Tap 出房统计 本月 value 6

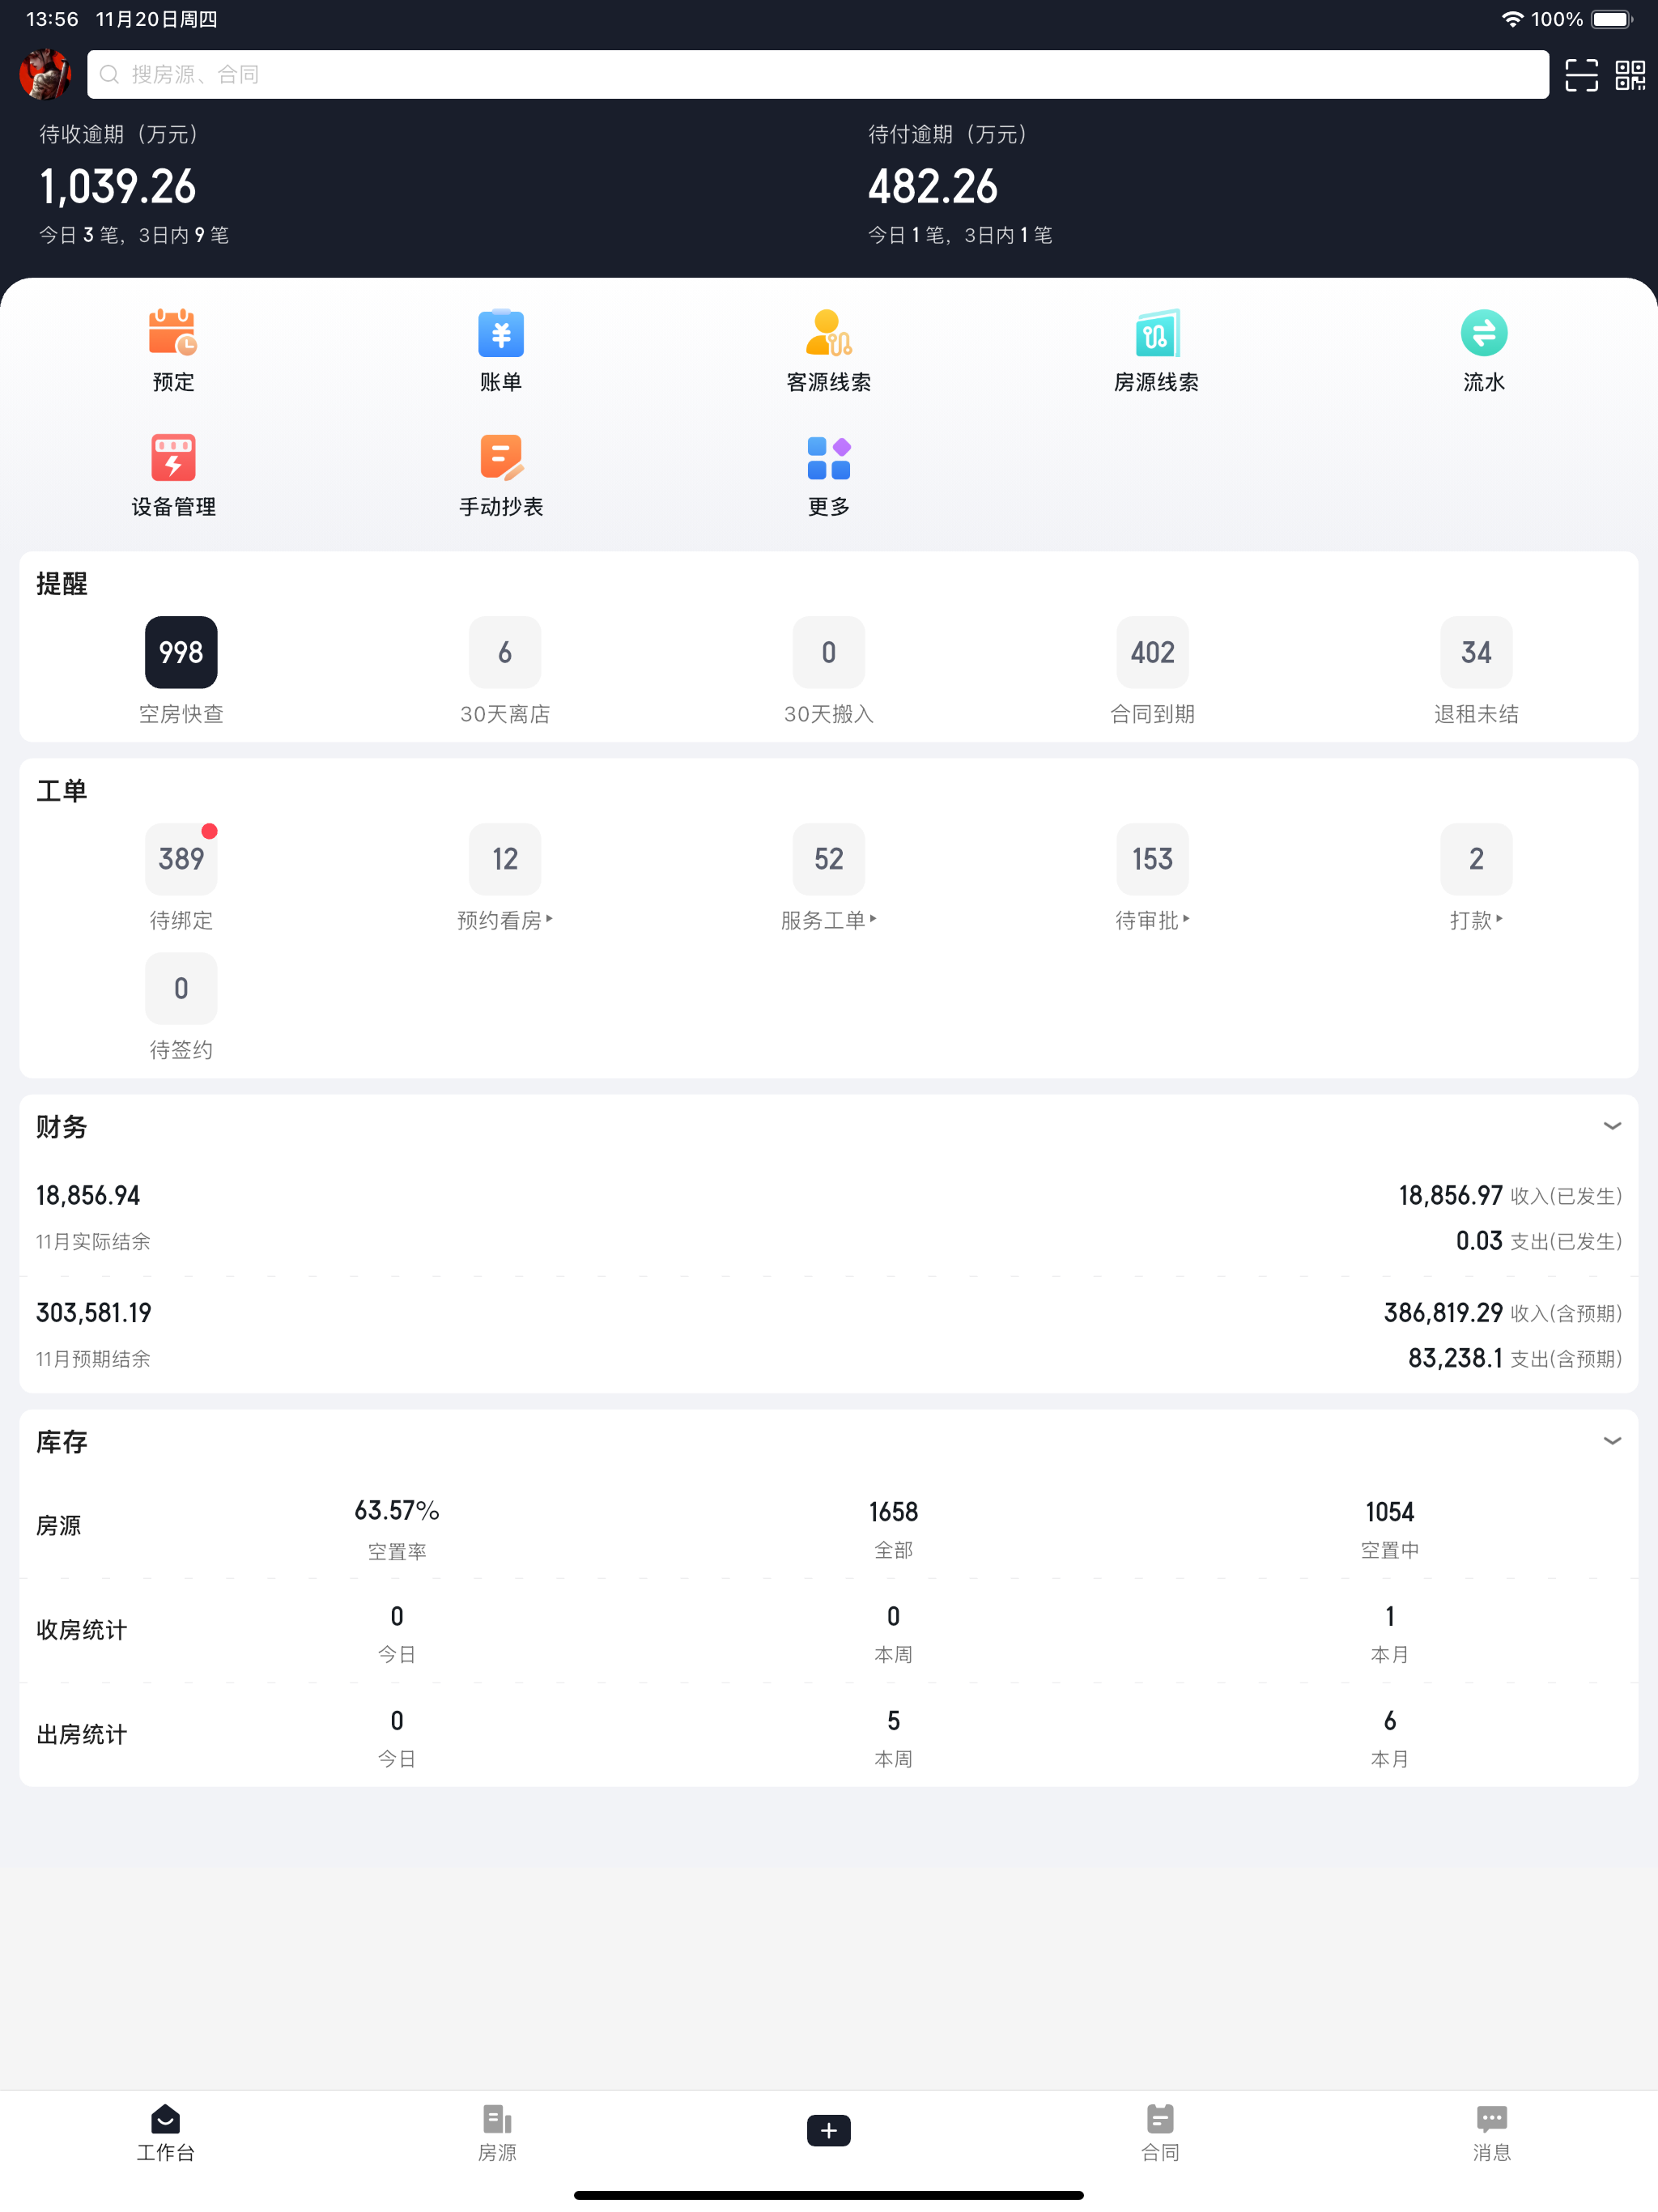pos(1389,1721)
